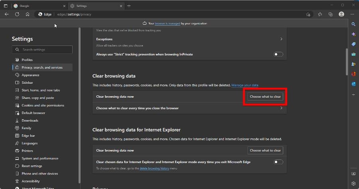Open Downloads settings

[42, 120]
